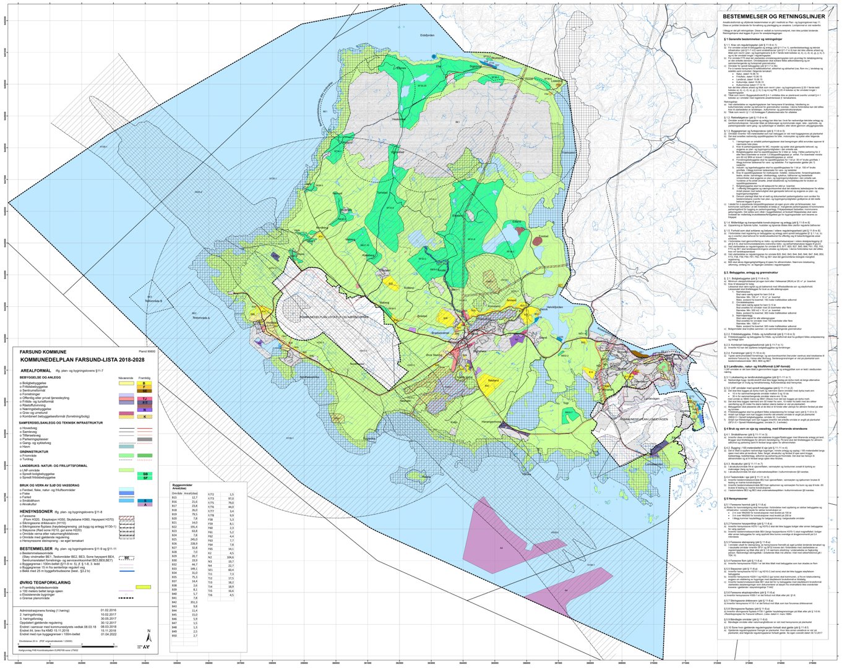
Task: Click the B25 row in the Byggeområder table
Action: (176, 538)
